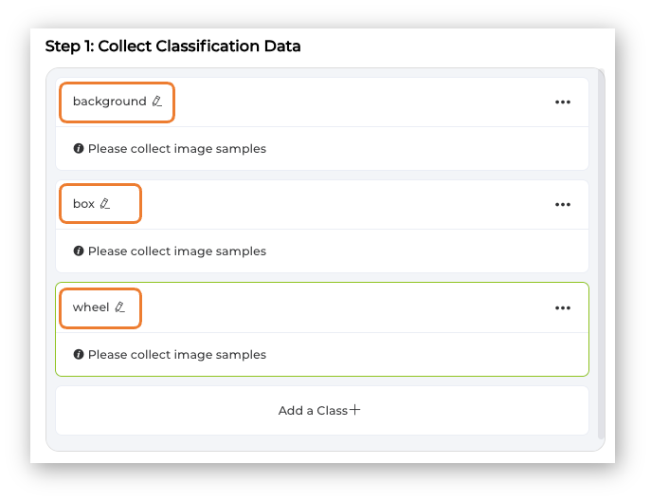Select the box class name label
This screenshot has height=502, width=651.
[83, 204]
